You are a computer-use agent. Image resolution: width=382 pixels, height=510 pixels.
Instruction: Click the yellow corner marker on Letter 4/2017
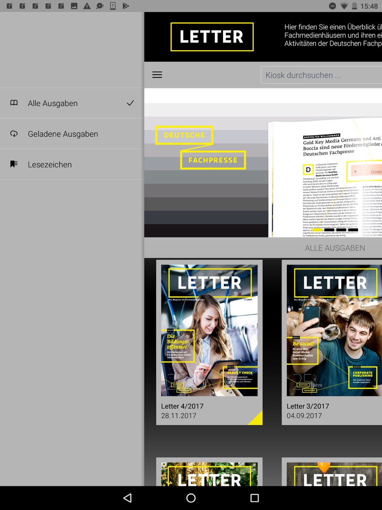tap(256, 418)
